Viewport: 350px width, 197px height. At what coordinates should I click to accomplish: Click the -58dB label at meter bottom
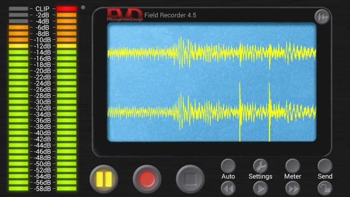43,189
